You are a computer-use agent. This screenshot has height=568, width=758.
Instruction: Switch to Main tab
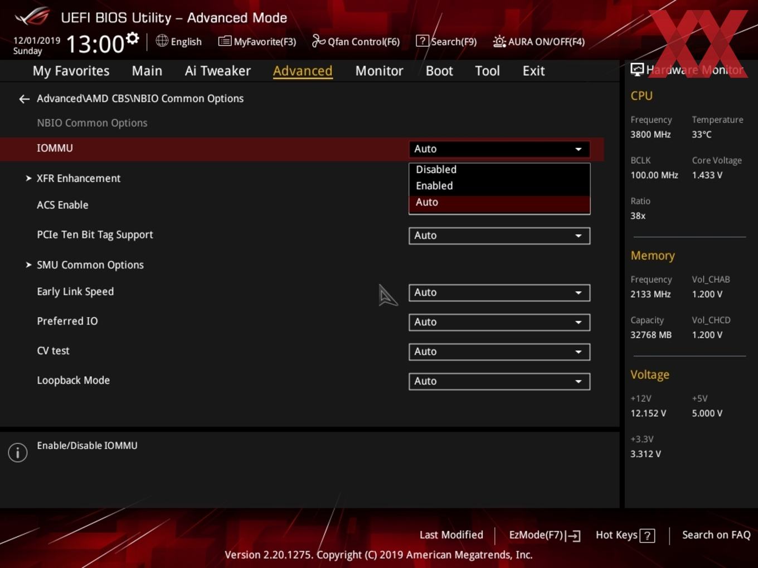tap(147, 71)
